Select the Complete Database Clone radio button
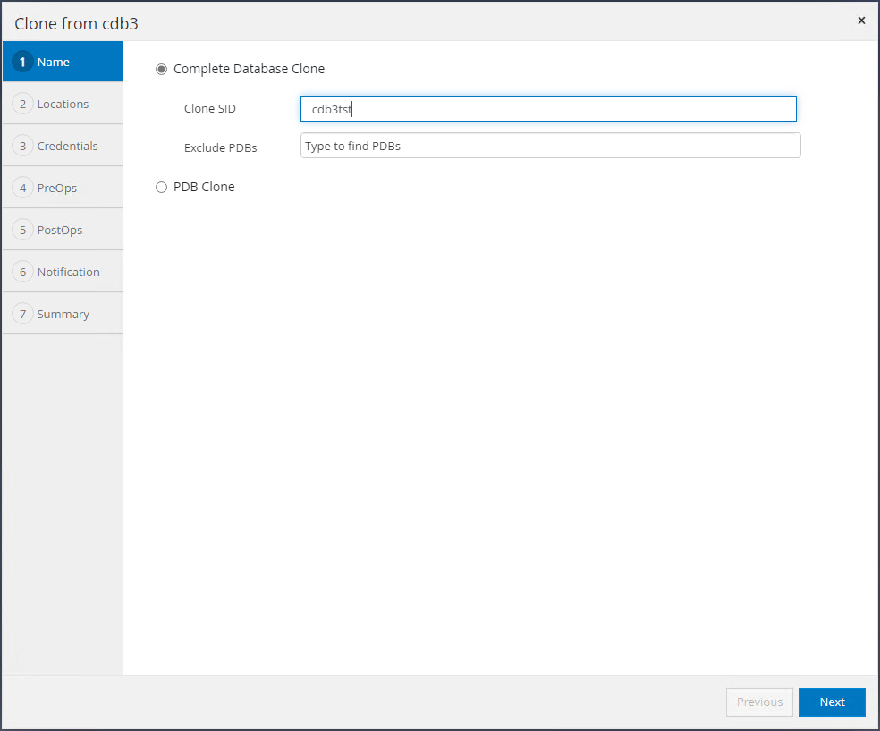 [162, 69]
